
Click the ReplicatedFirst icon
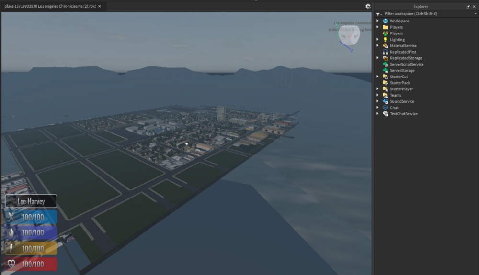(385, 52)
